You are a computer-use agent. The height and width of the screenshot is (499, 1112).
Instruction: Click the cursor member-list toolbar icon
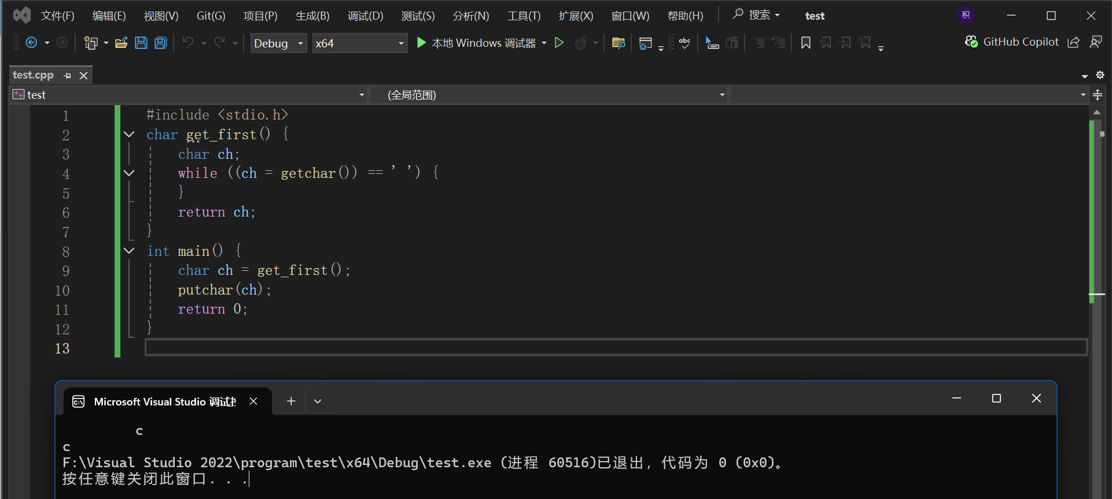(712, 43)
